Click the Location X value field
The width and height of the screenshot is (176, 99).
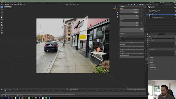coord(129,10)
